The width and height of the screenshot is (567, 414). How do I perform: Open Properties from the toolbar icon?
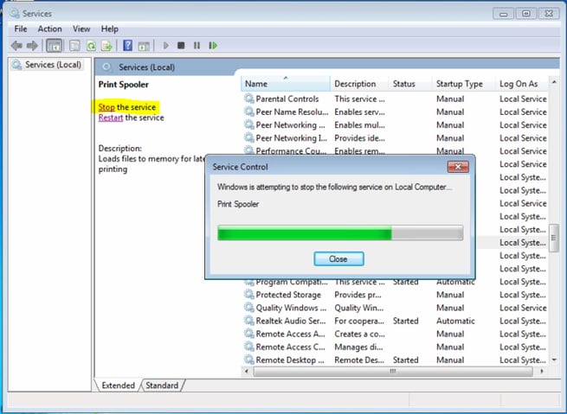(74, 45)
